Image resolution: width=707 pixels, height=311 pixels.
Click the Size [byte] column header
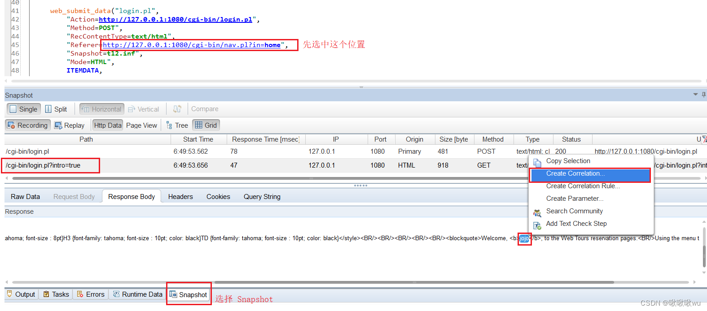tap(453, 139)
